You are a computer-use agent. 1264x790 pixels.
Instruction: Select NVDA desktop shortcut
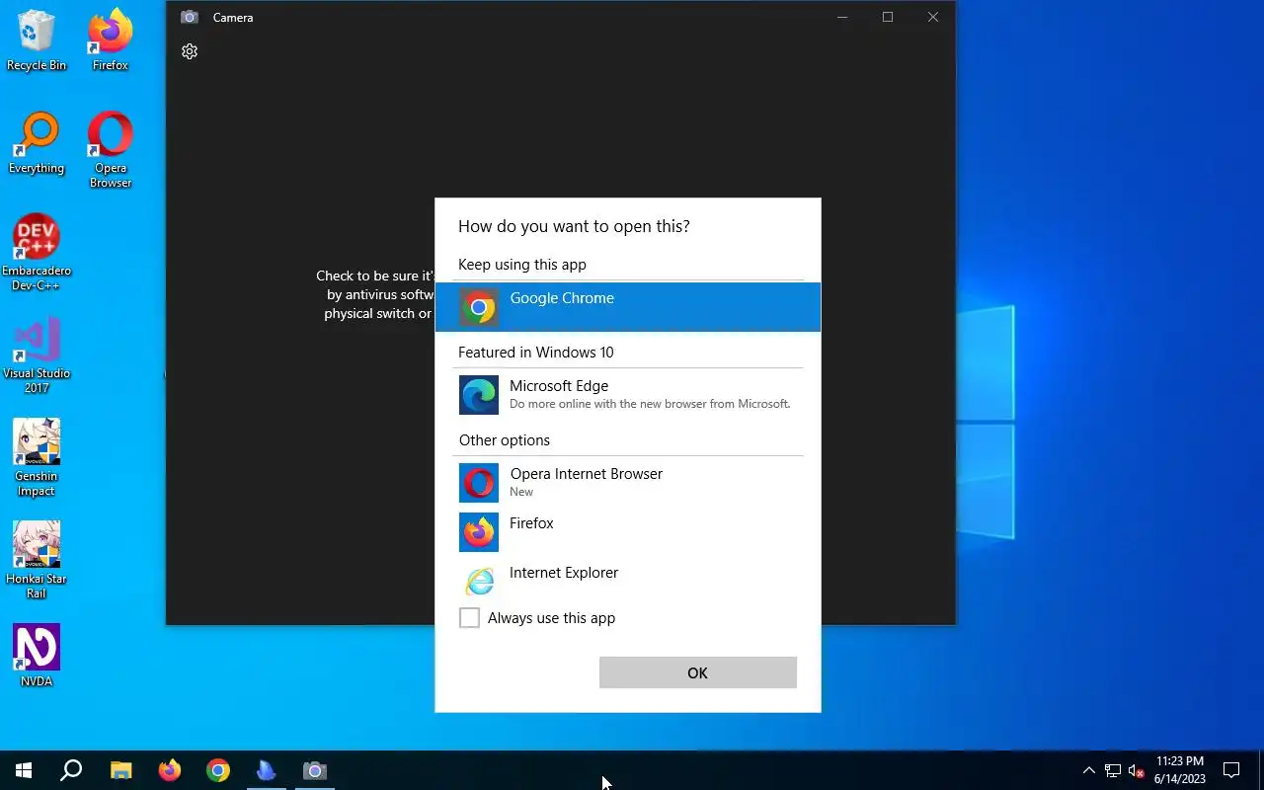[37, 656]
